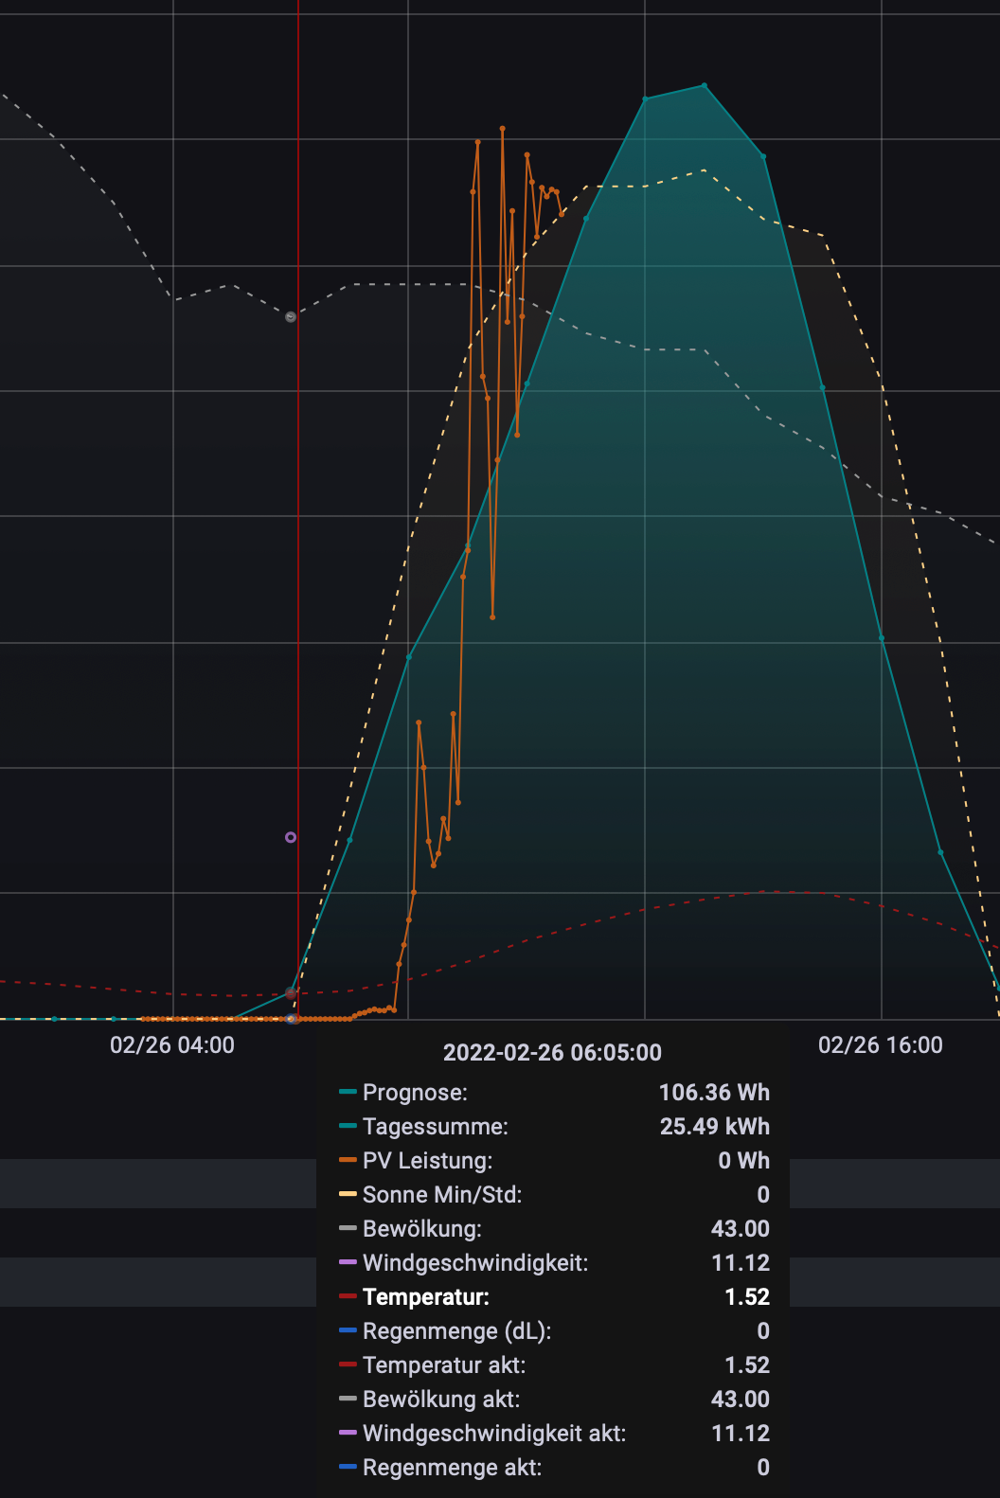The width and height of the screenshot is (1000, 1498).
Task: Click the Bewölkung akt series label
Action: 440,1400
